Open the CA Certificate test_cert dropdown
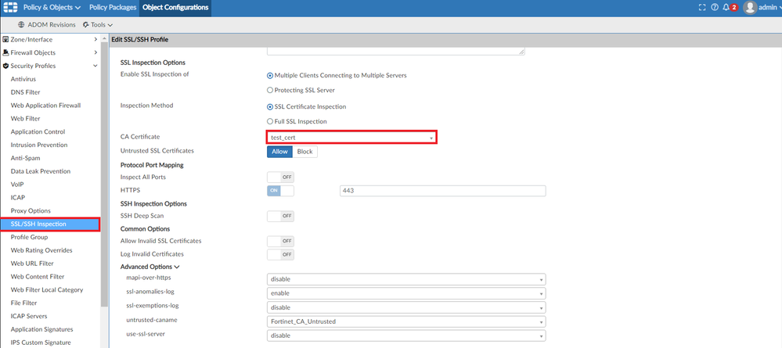 (351, 138)
